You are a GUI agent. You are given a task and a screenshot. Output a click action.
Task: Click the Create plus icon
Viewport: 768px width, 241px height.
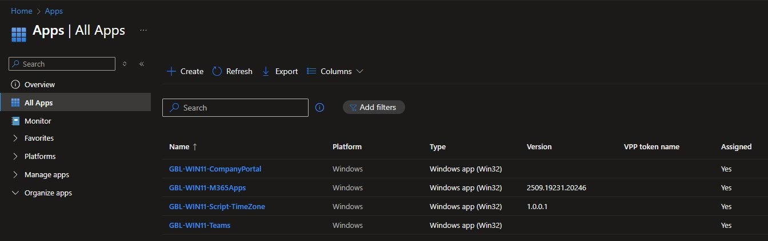[x=171, y=71]
